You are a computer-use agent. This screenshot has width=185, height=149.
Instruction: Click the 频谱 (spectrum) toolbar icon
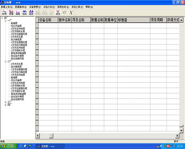coord(11,12)
